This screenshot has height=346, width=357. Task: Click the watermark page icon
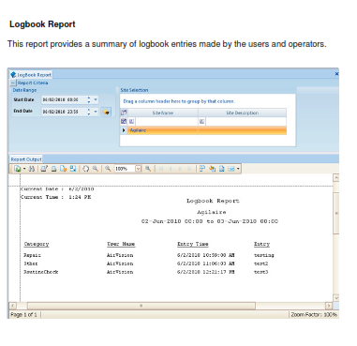221,169
